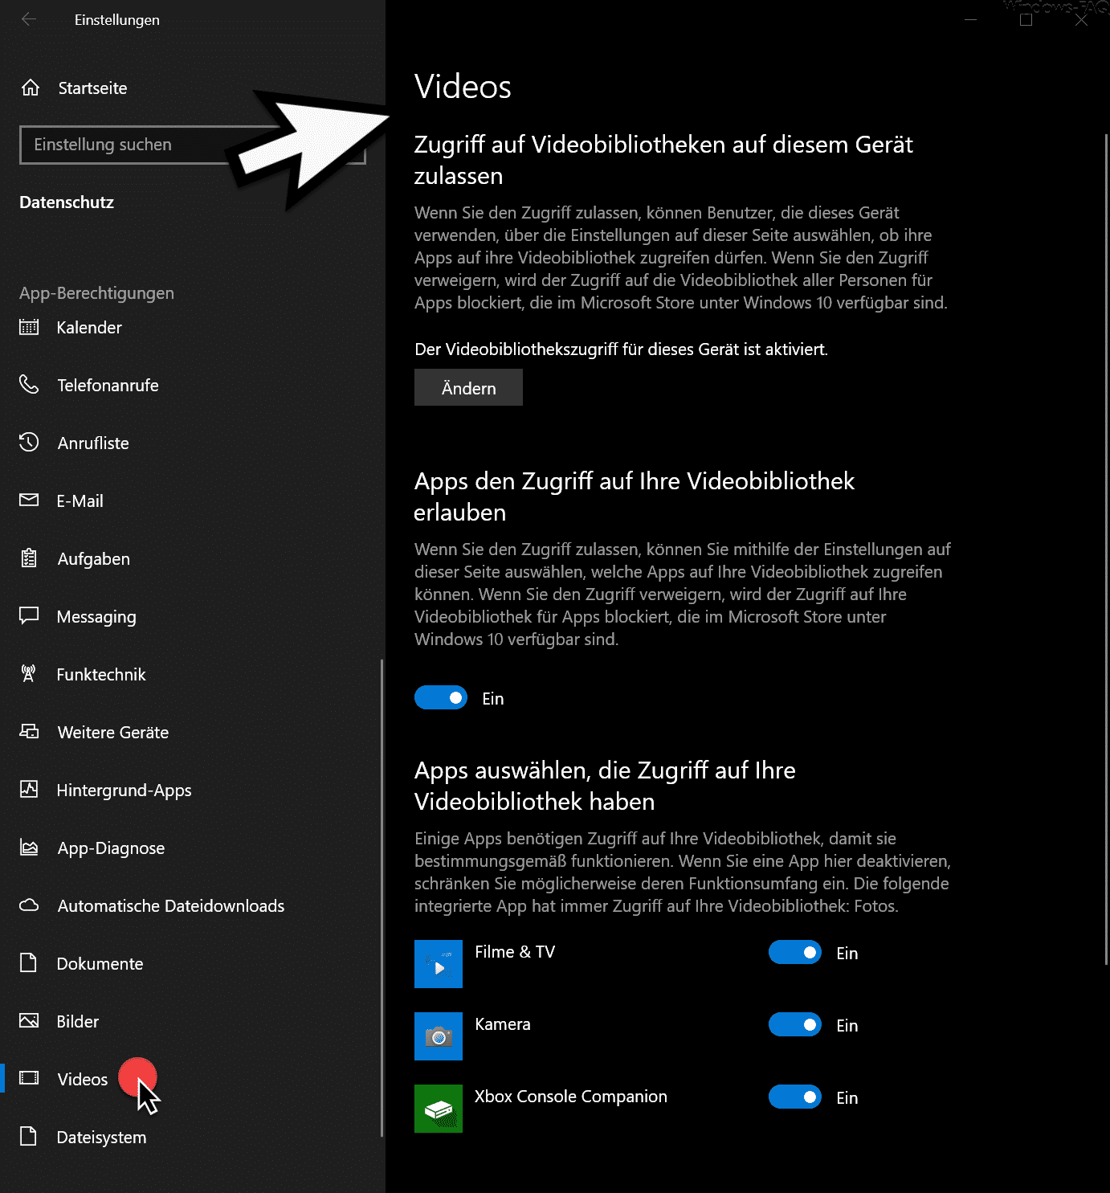Turn off Kamera video library access

tap(795, 1024)
